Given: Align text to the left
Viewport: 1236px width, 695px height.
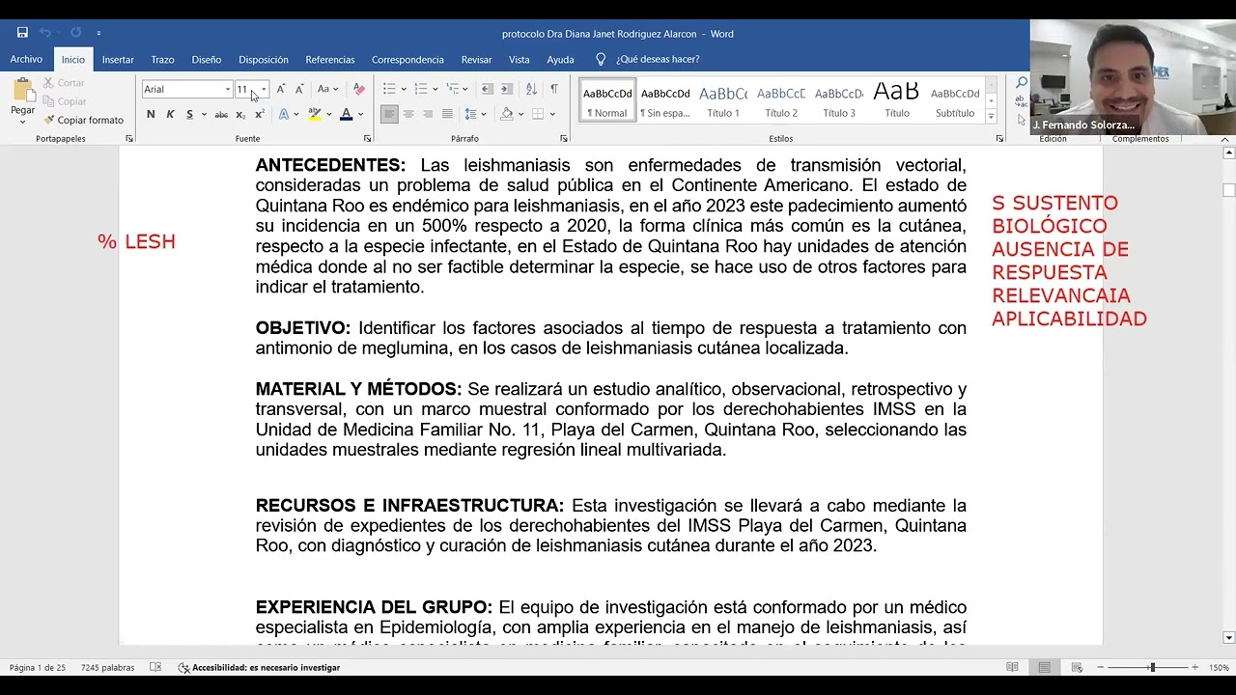Looking at the screenshot, I should point(389,114).
